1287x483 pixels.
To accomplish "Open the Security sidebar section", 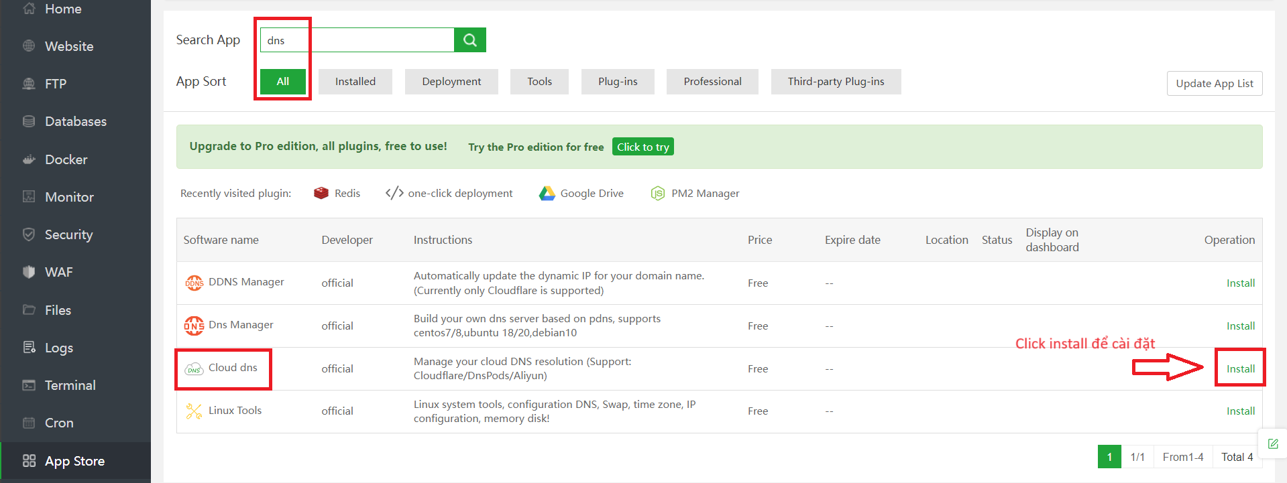I will 68,234.
